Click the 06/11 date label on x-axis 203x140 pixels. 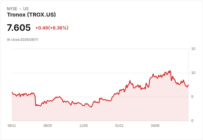pos(12,125)
